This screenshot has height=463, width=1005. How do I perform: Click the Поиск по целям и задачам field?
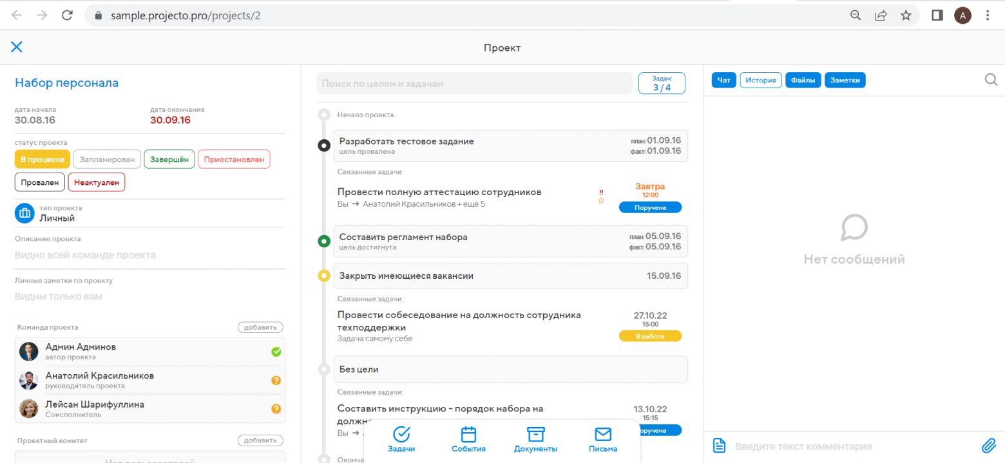[474, 84]
